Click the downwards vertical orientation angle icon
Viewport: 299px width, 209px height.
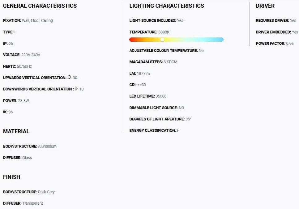[x=76, y=89]
